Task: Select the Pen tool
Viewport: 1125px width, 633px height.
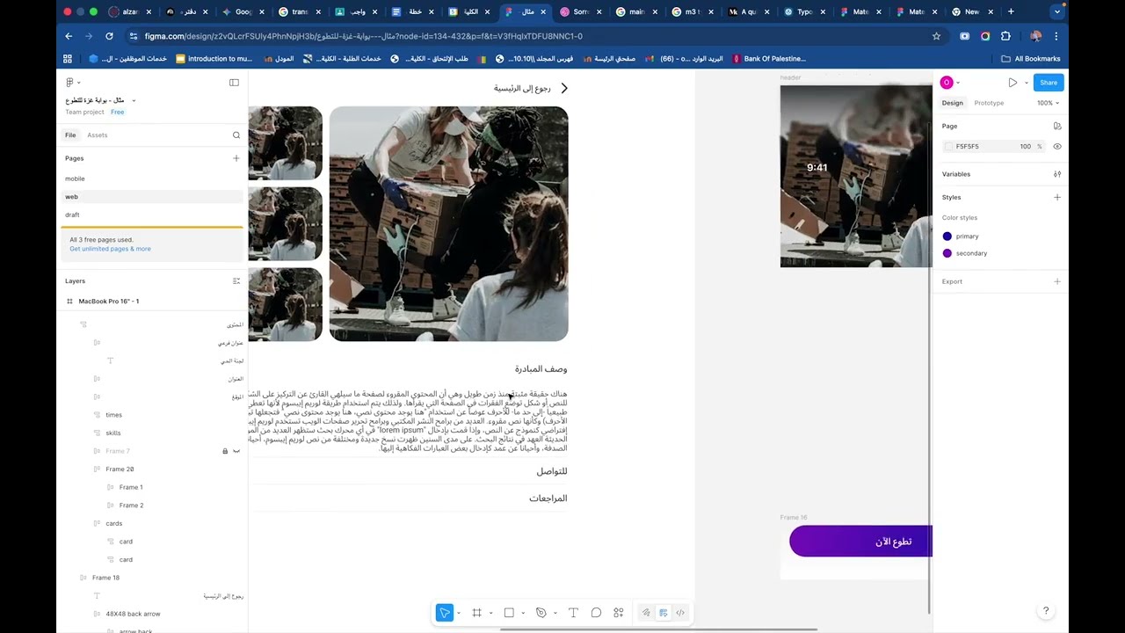Action: click(541, 613)
